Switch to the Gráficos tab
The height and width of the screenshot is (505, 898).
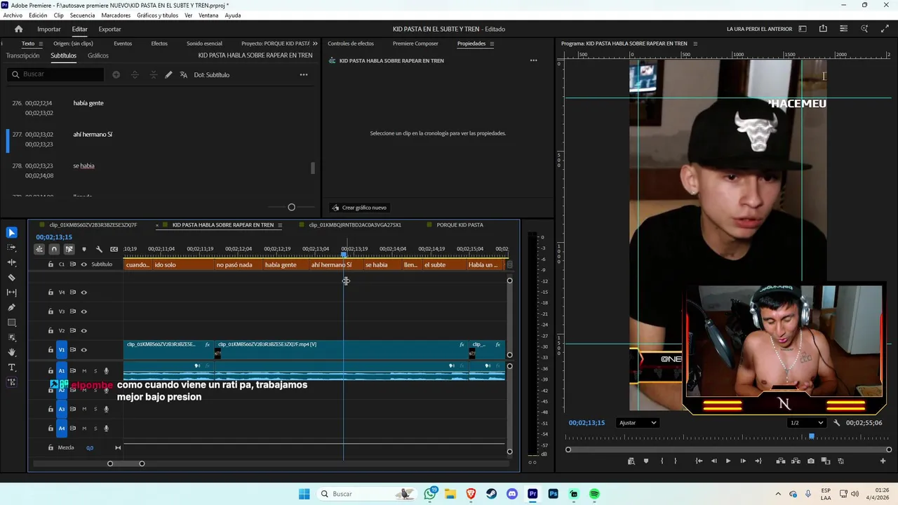[98, 55]
